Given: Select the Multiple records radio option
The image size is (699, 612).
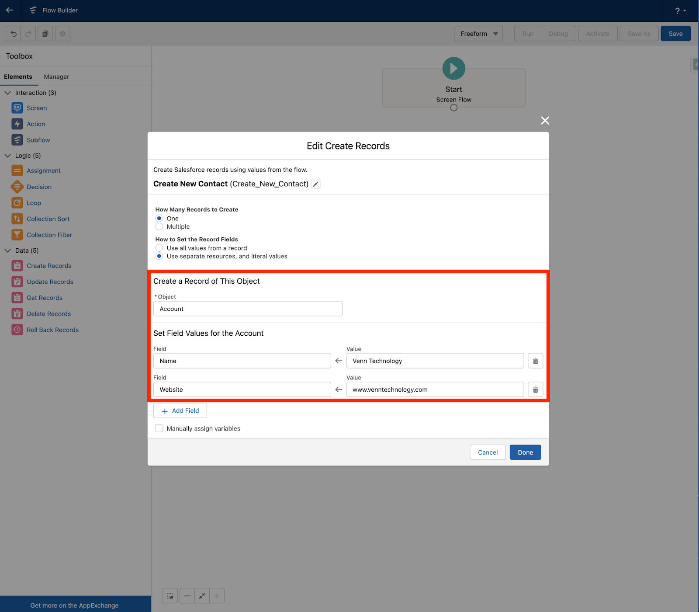Looking at the screenshot, I should click(159, 226).
